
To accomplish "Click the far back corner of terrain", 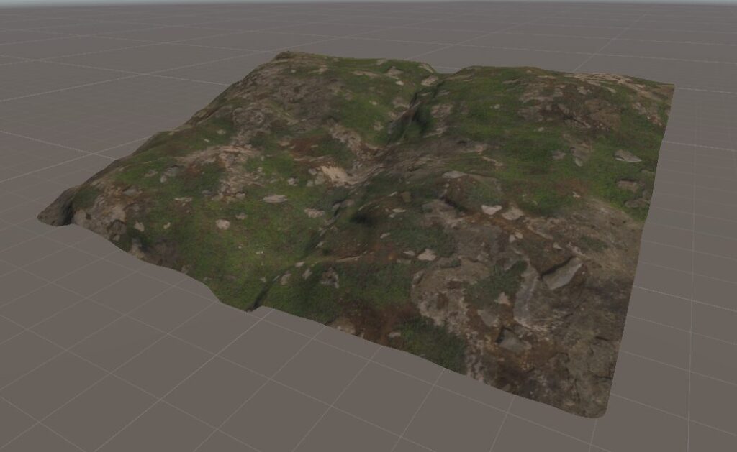I will pyautogui.click(x=282, y=55).
